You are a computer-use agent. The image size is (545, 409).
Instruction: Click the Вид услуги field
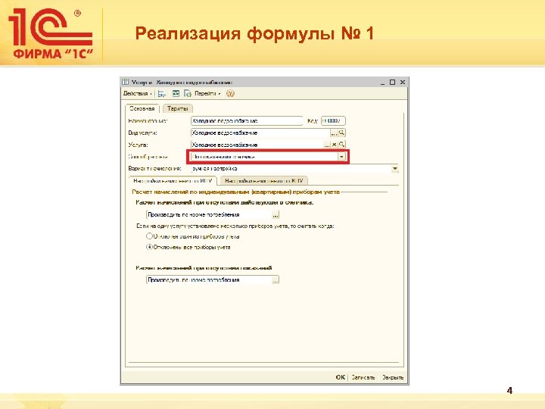click(260, 133)
